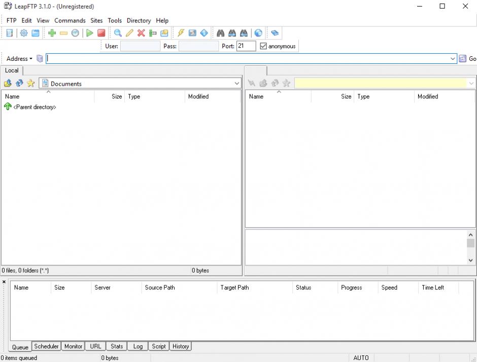Refresh the local directory listing
The height and width of the screenshot is (362, 477).
point(19,83)
